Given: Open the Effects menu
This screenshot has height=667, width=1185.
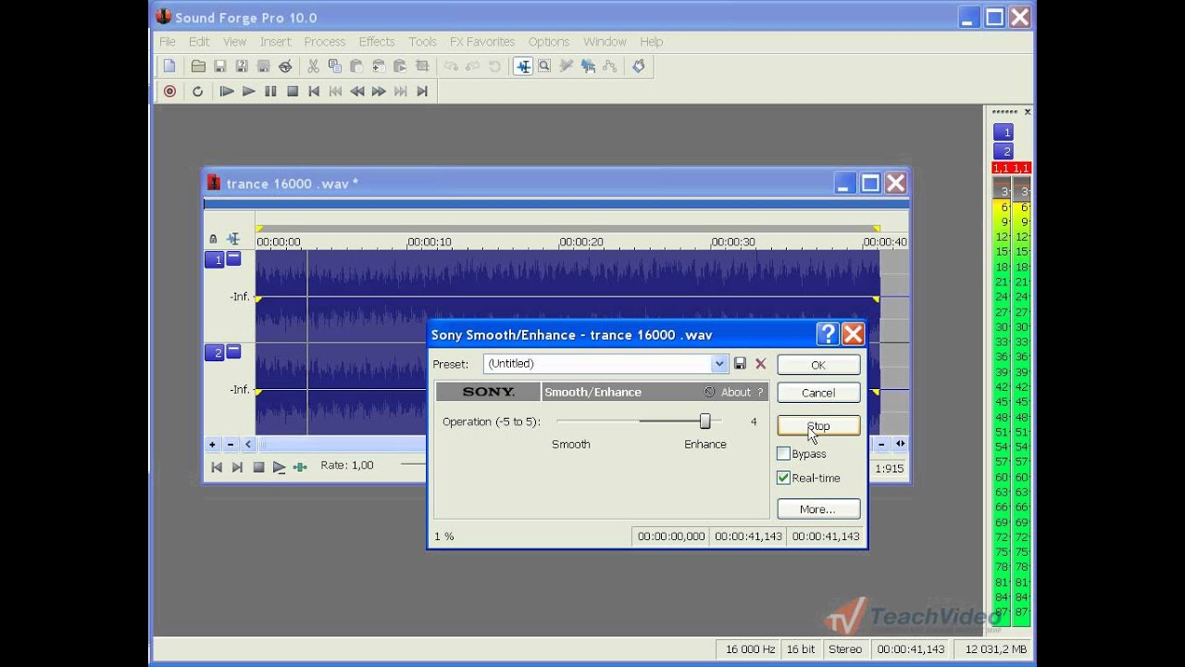Looking at the screenshot, I should point(377,42).
